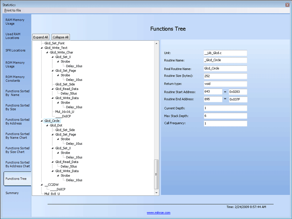
Task: Select Glcd_Set_Side under Glcd_Write_Char
Action: (65, 85)
